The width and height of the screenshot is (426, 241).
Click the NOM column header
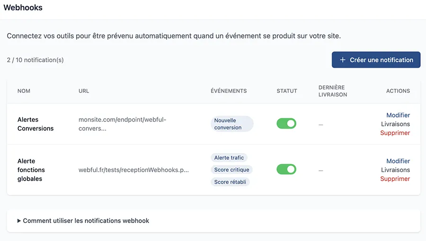[24, 91]
